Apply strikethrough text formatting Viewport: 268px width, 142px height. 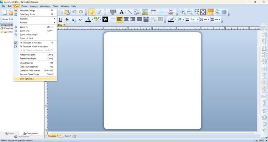click(x=67, y=20)
